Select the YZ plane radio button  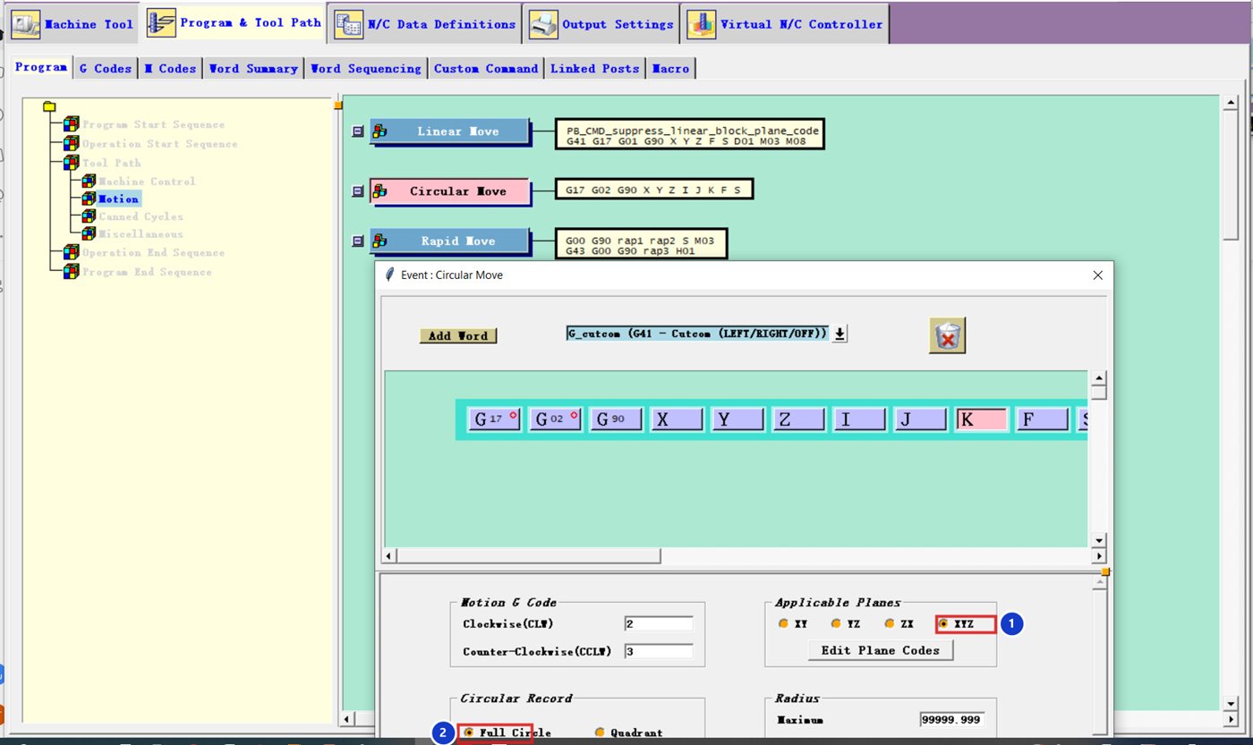[836, 623]
